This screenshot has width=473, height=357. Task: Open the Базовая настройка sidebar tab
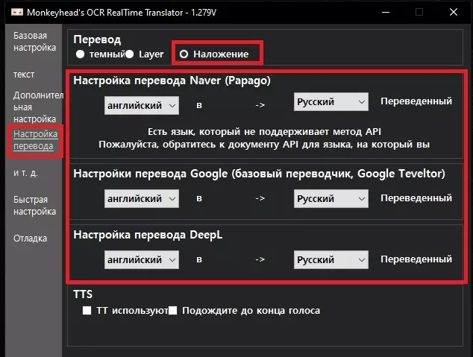pyautogui.click(x=34, y=42)
